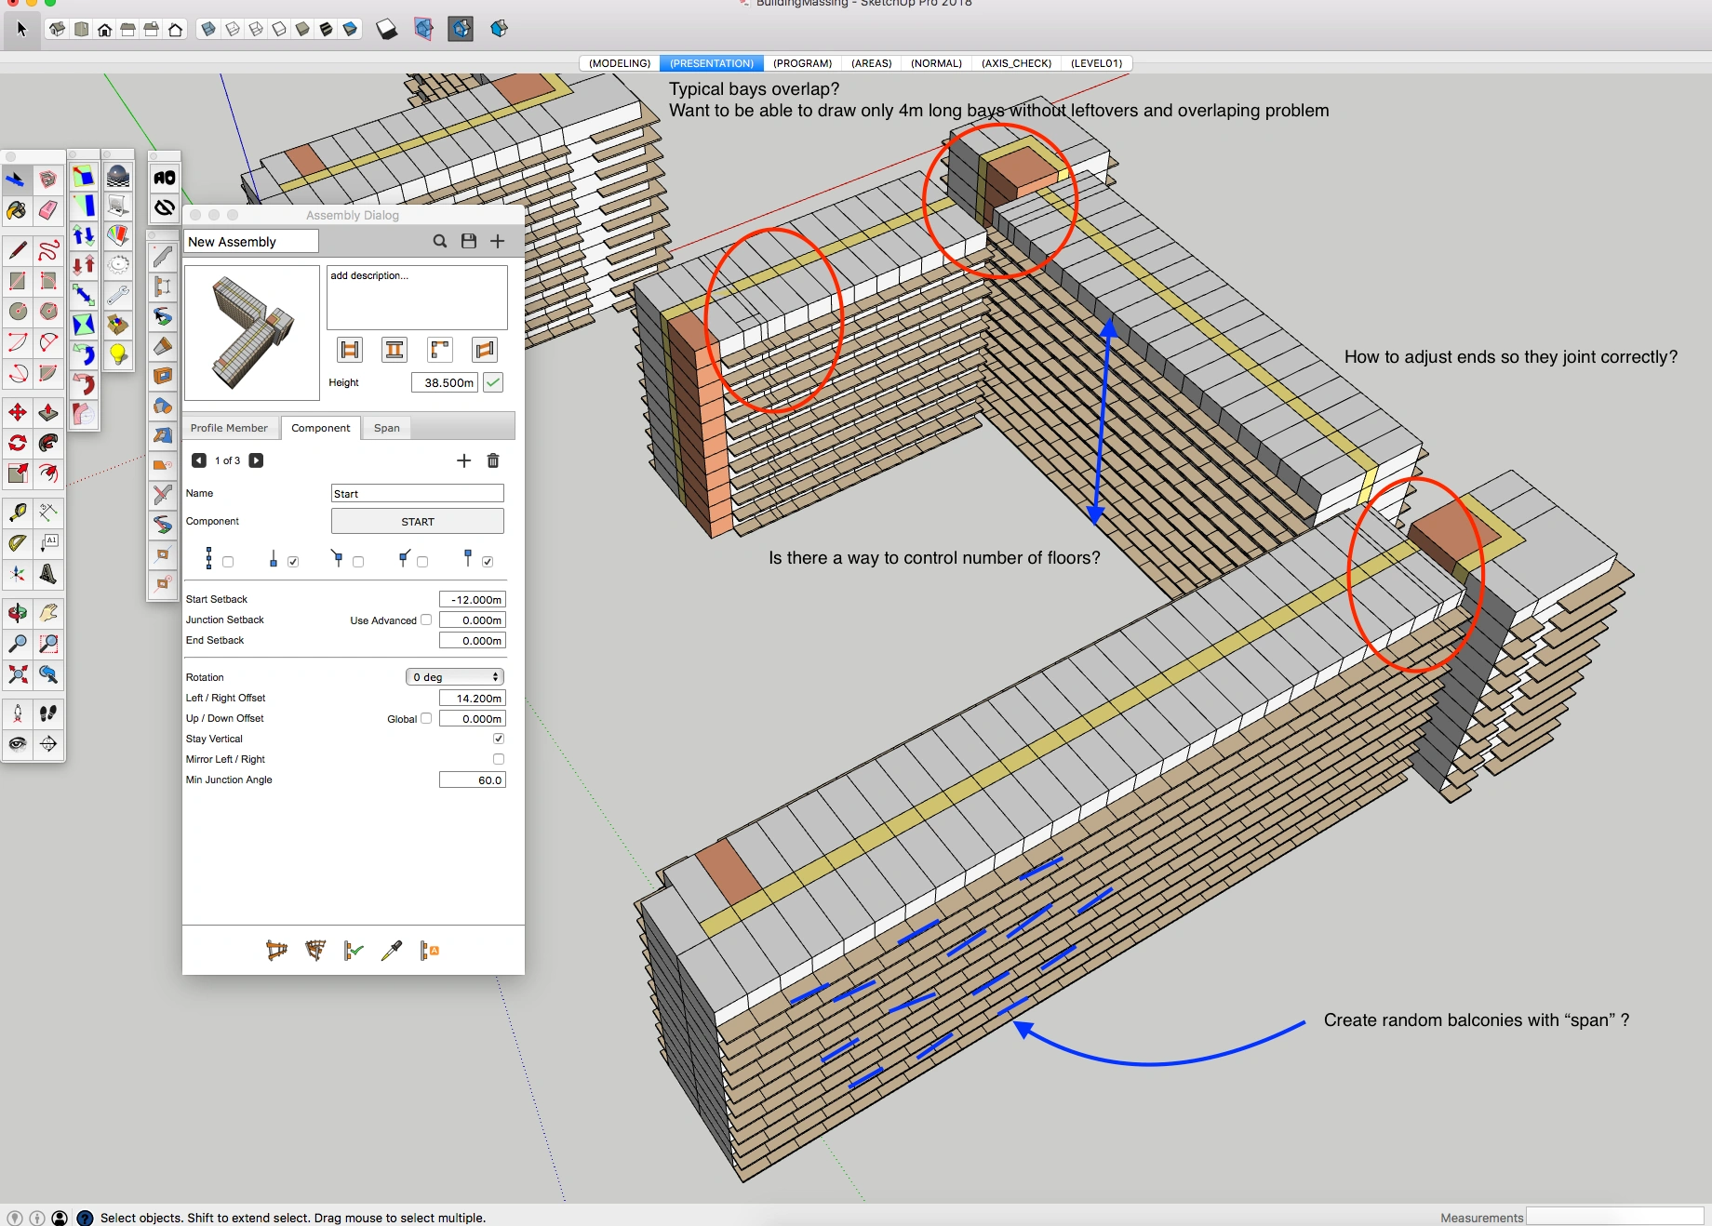Click the Measurements input box

[x=1615, y=1217]
